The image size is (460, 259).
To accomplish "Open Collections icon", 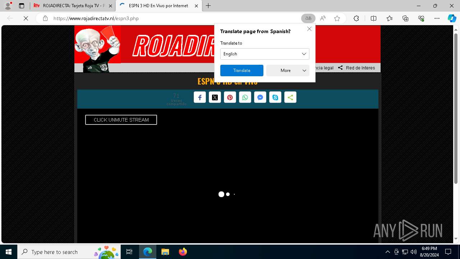I will tap(405, 18).
